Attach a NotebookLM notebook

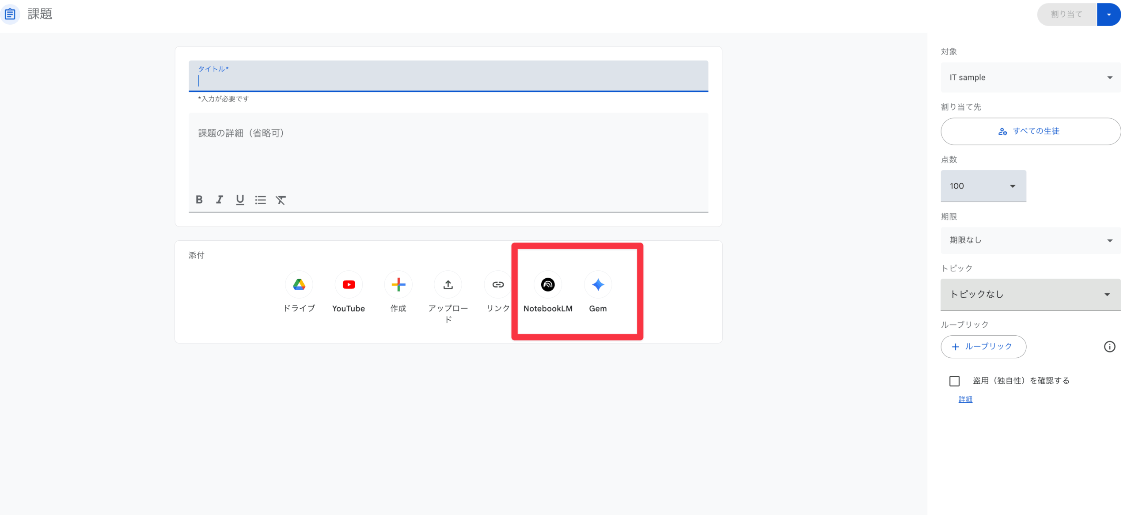(x=547, y=284)
